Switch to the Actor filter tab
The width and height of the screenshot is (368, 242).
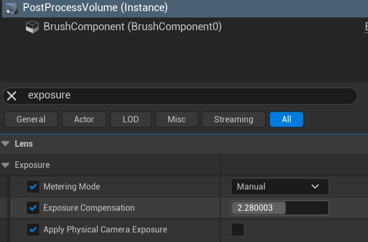point(84,120)
